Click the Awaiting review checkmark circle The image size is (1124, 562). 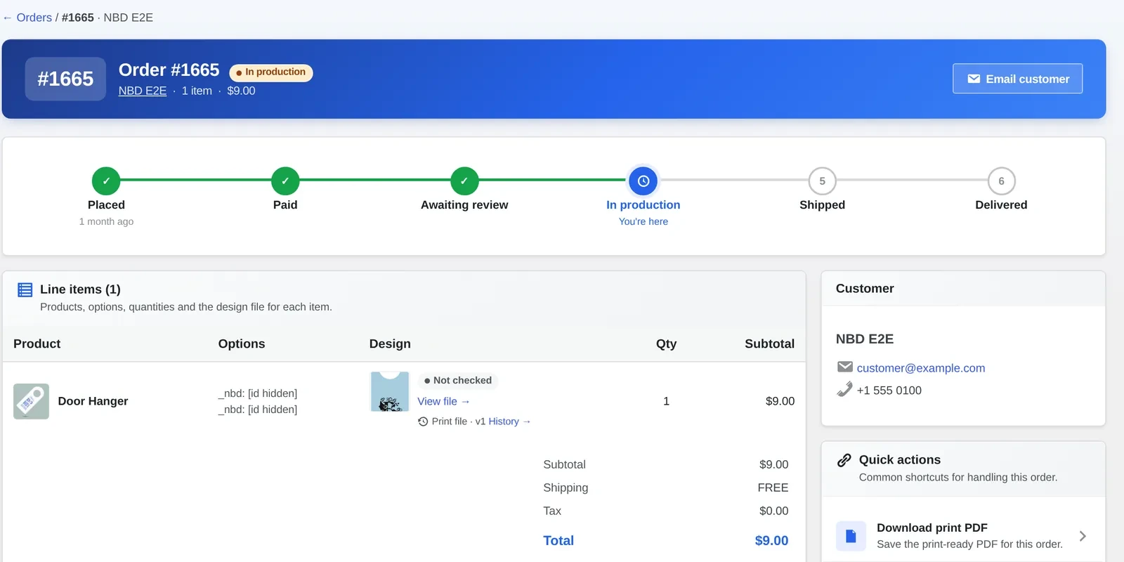coord(464,181)
